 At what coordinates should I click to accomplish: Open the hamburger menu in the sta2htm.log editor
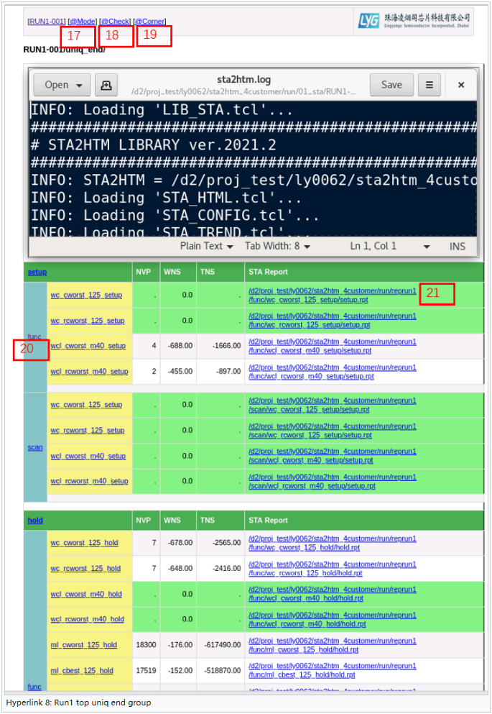click(x=429, y=85)
